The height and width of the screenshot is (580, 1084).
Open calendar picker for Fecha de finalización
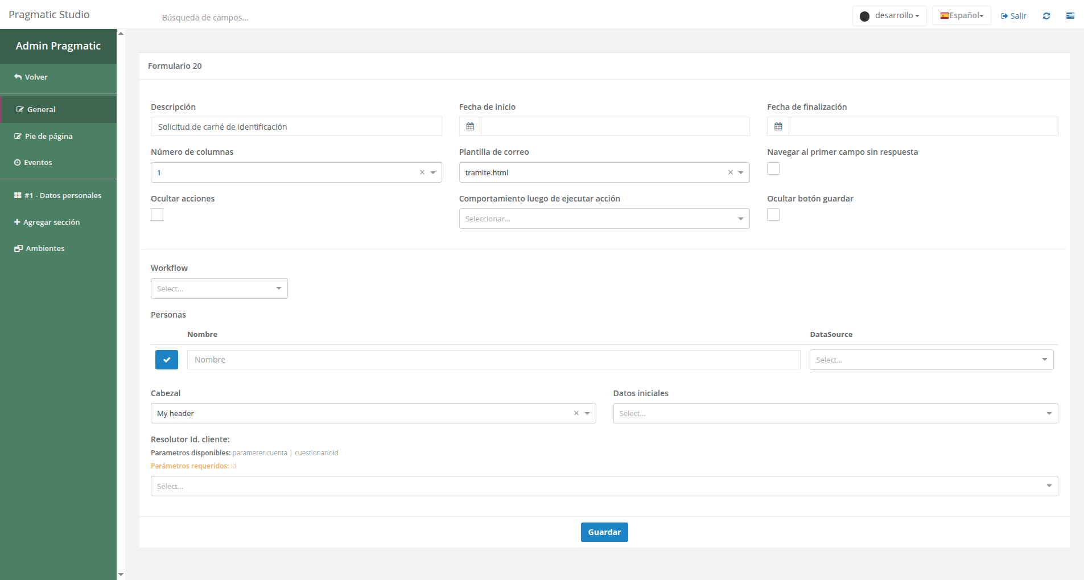(778, 126)
